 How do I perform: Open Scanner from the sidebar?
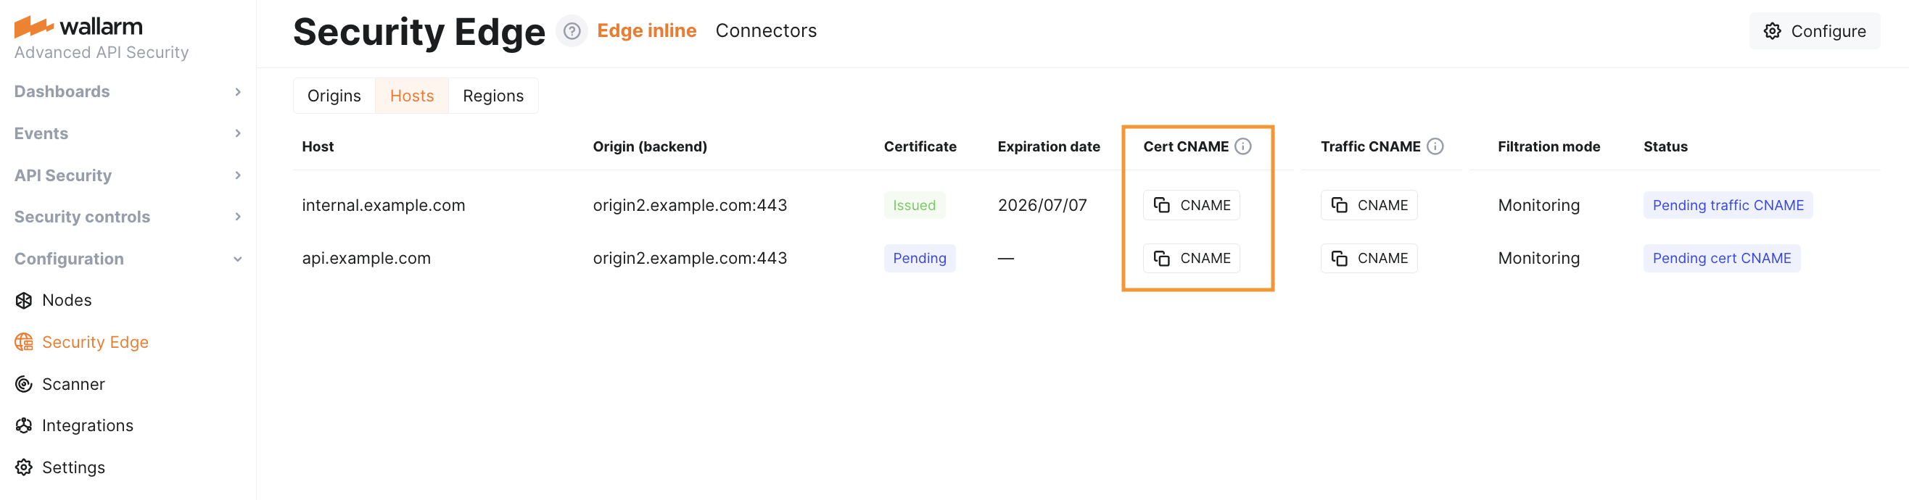coord(73,384)
